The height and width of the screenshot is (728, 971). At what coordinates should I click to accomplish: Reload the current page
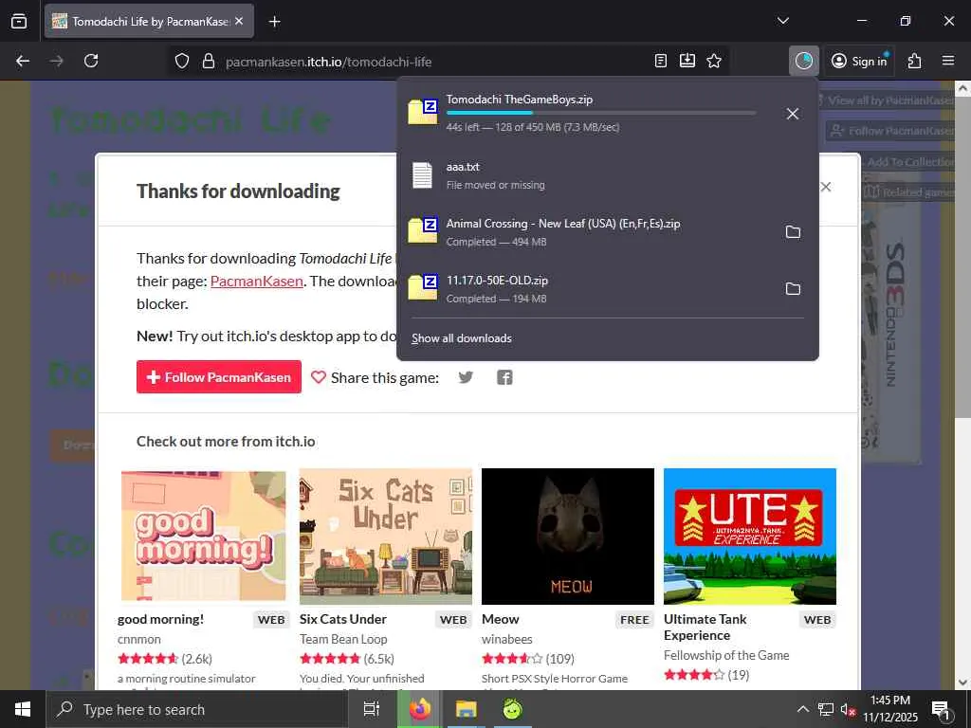pyautogui.click(x=91, y=61)
